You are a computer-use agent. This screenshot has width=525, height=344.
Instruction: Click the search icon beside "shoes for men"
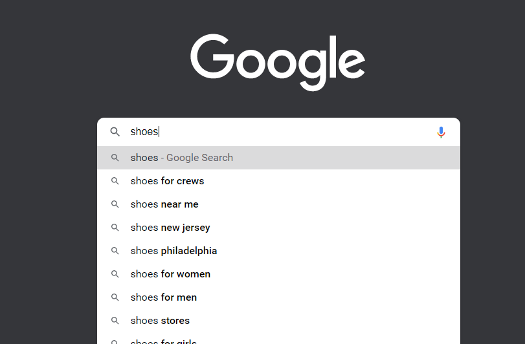(x=115, y=297)
